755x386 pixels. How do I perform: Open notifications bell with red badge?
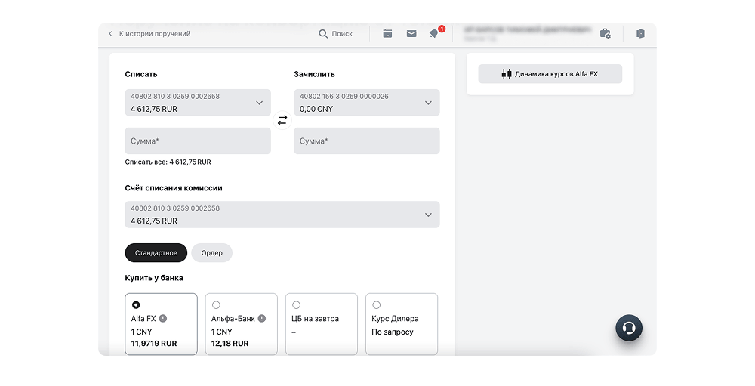(434, 33)
